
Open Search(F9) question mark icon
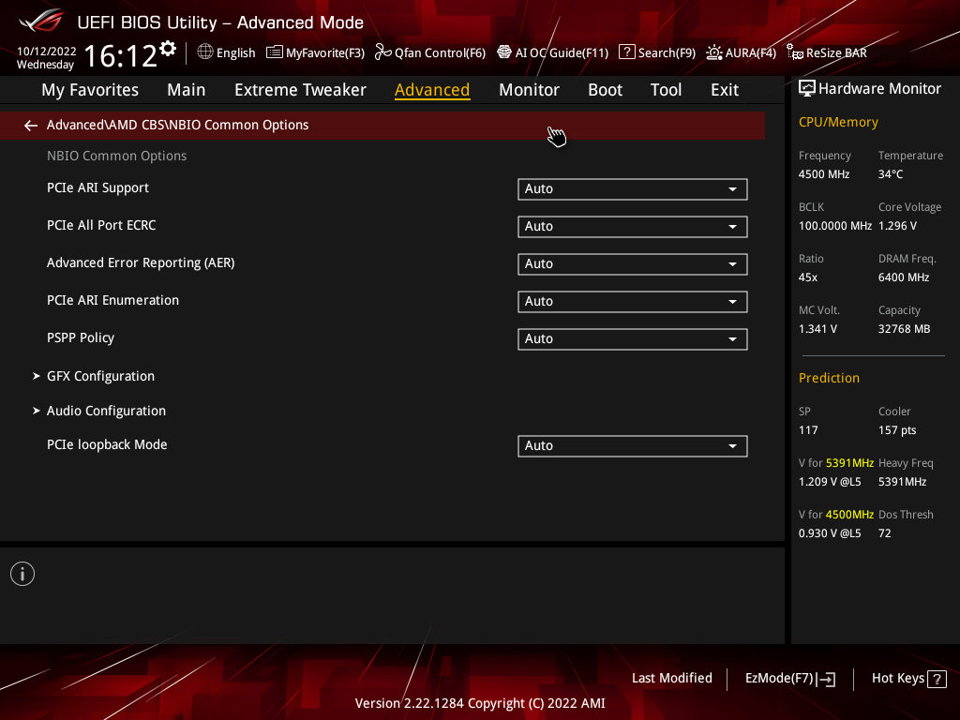pyautogui.click(x=627, y=52)
